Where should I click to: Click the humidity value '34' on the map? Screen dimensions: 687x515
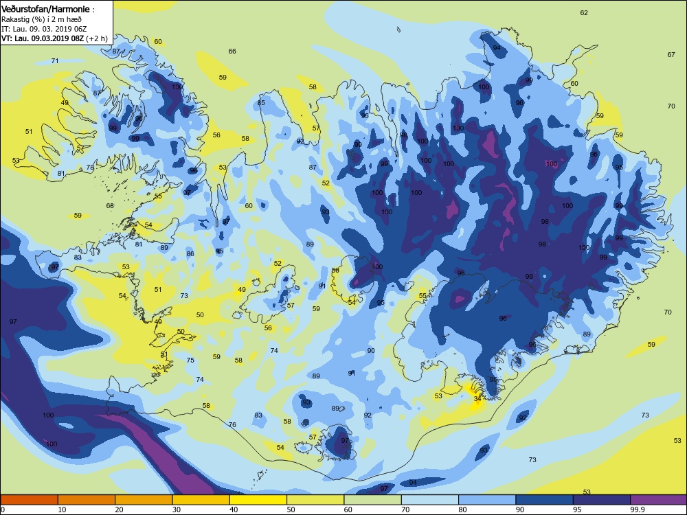click(477, 398)
